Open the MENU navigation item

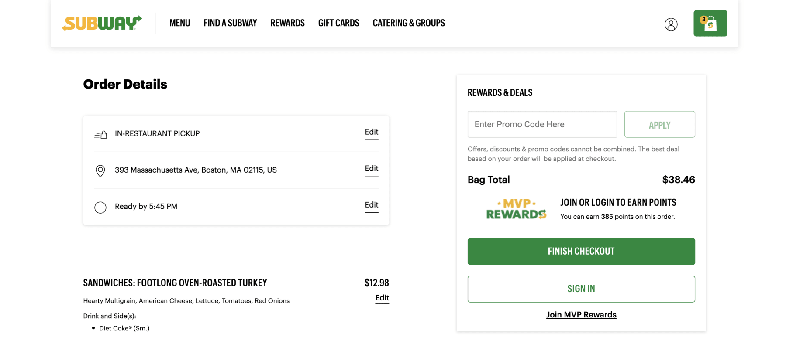[x=179, y=23]
